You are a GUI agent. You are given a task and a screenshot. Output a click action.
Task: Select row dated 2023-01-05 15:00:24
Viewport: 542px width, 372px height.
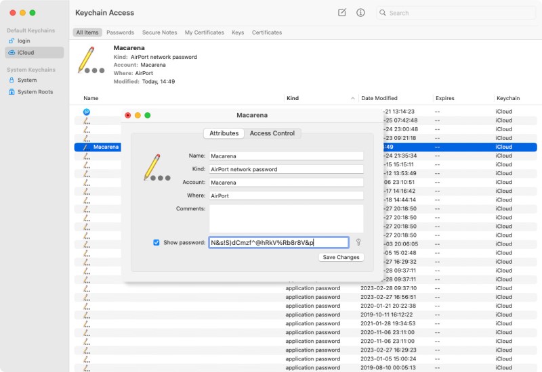(306, 359)
